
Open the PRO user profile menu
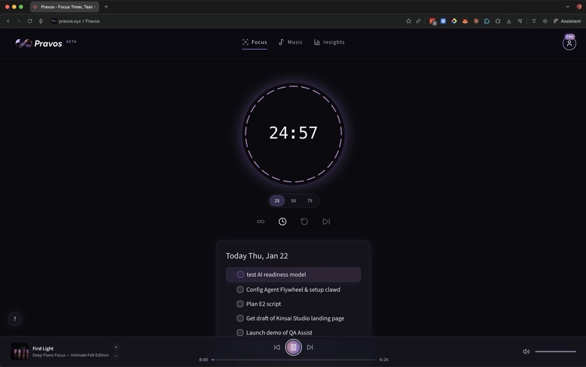(x=569, y=43)
